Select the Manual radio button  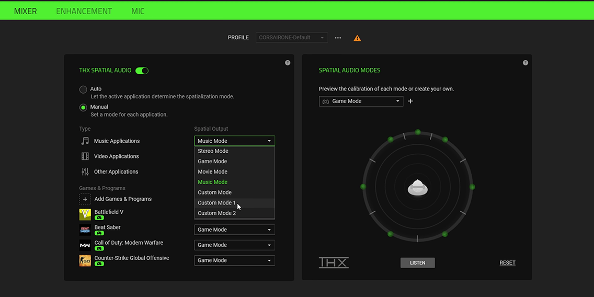[83, 108]
